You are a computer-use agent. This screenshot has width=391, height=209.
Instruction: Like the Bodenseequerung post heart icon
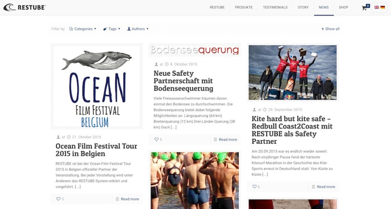(x=156, y=139)
